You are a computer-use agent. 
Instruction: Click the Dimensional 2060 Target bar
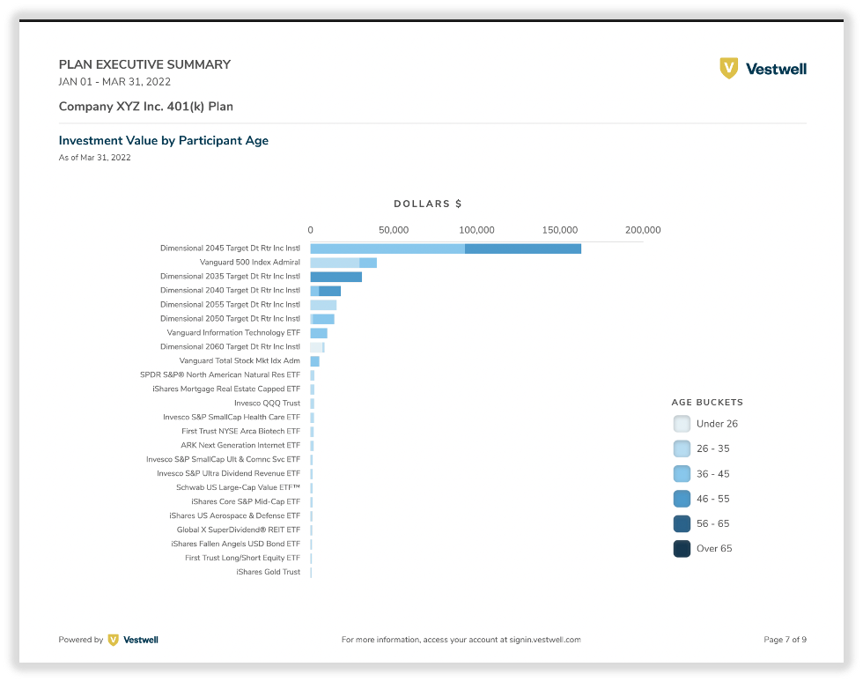(x=317, y=347)
